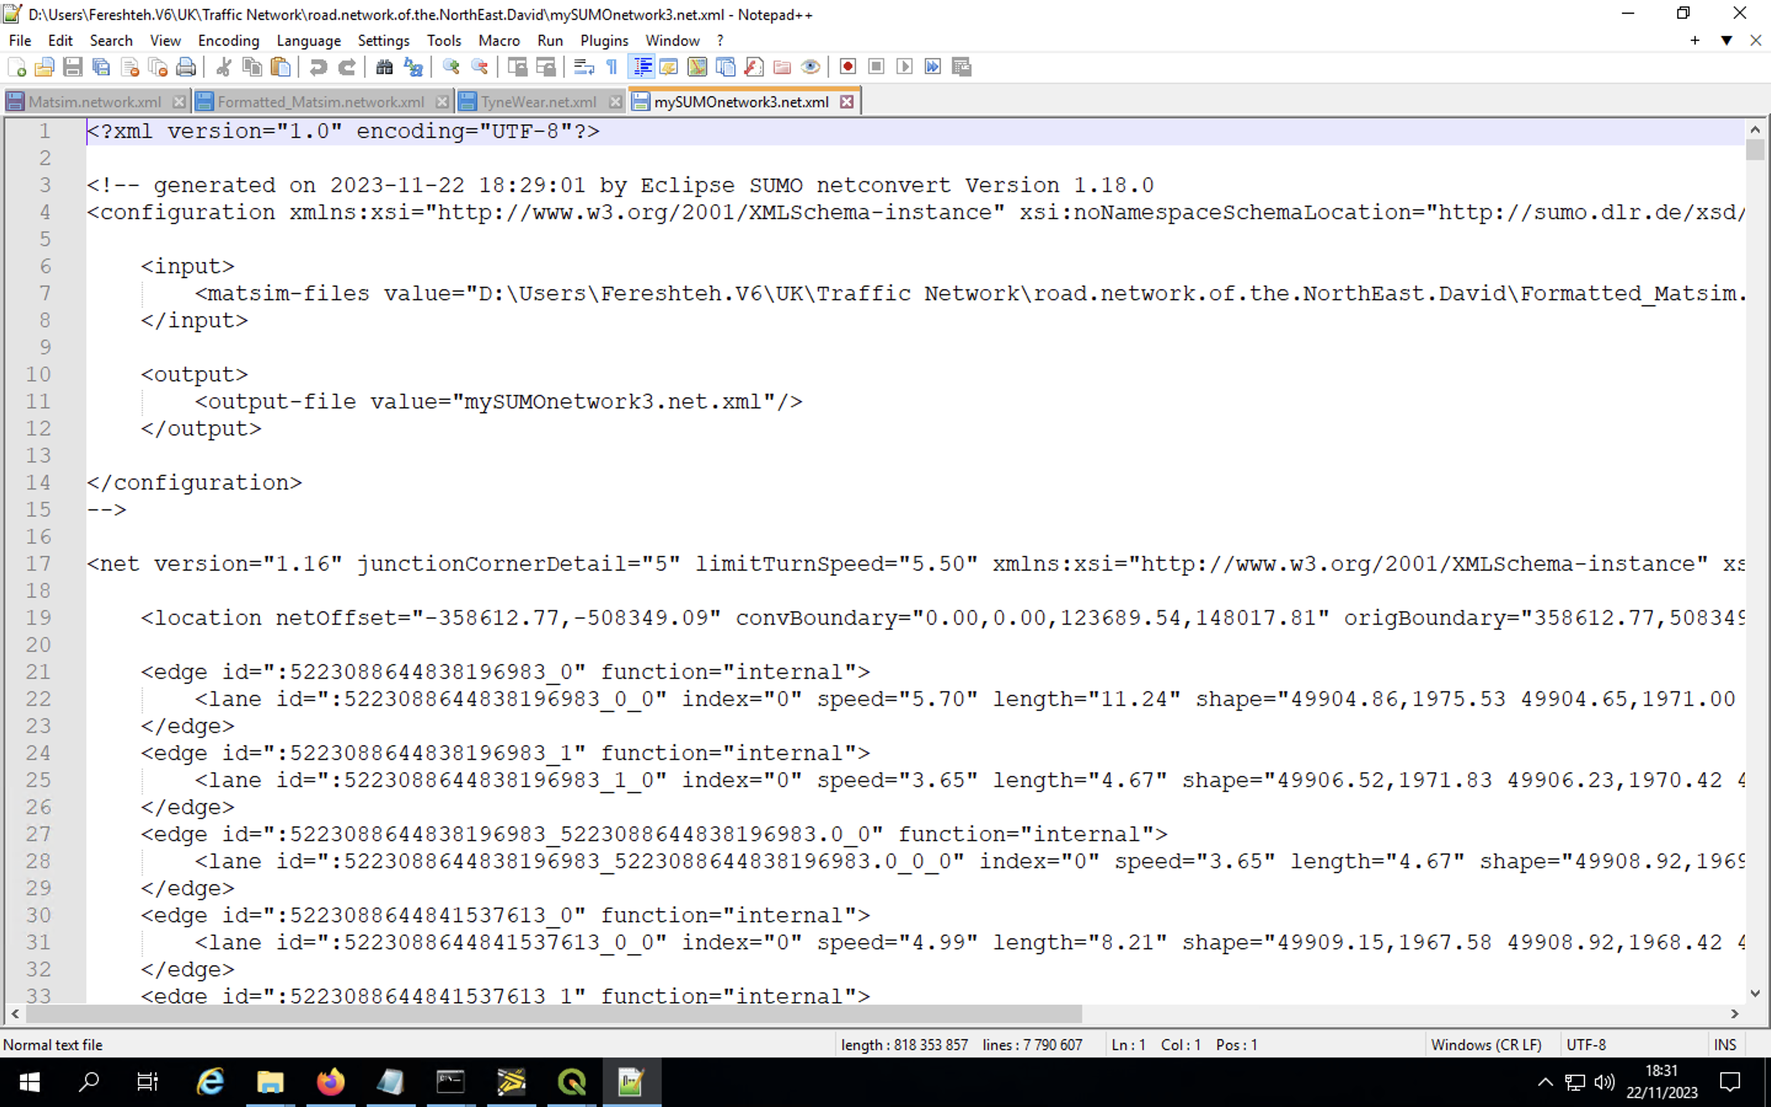The height and width of the screenshot is (1107, 1771).
Task: Close the Matsim.network.xml tab
Action: 180,101
